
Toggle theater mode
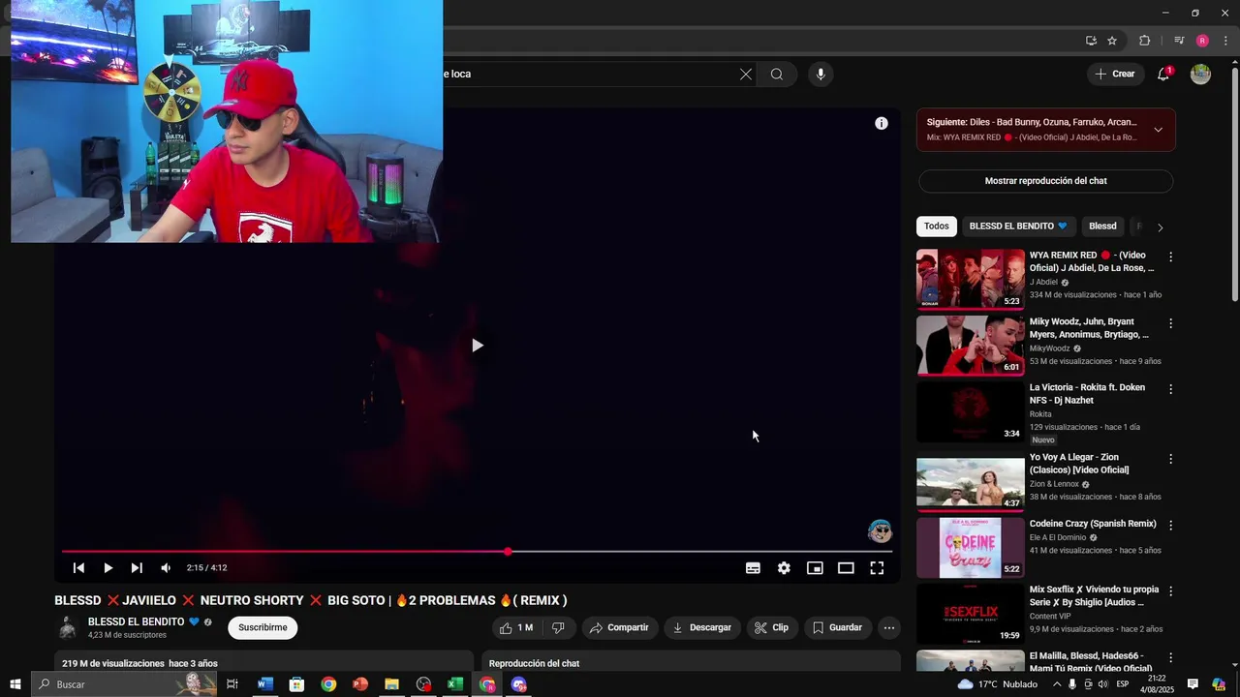(846, 568)
